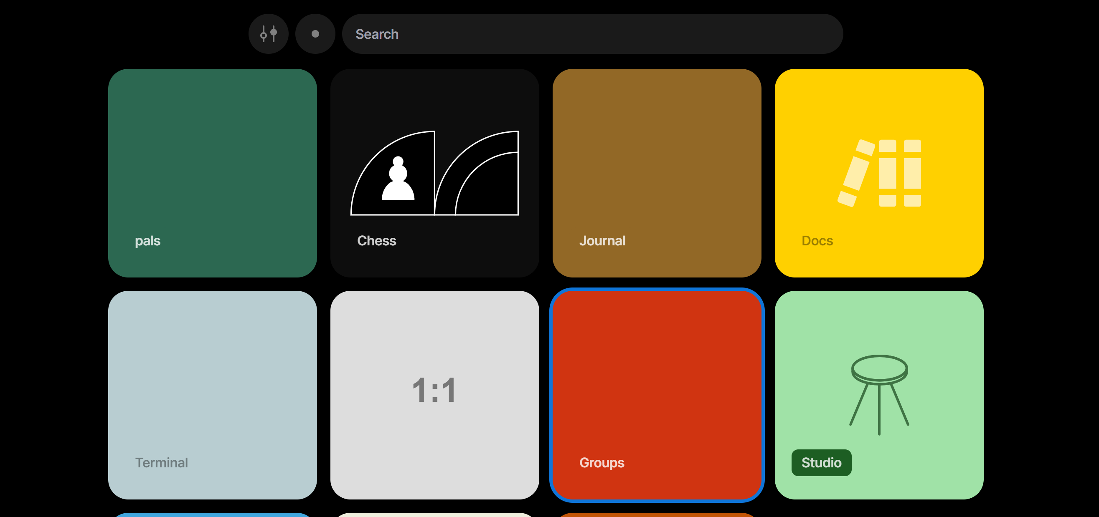Click the partially visible blue tile at bottom
This screenshot has width=1099, height=517.
212,514
